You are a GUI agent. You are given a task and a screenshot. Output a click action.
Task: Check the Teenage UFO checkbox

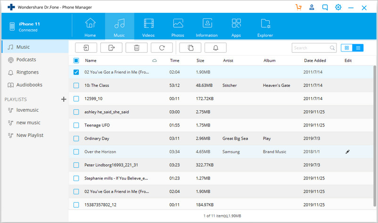pyautogui.click(x=76, y=125)
